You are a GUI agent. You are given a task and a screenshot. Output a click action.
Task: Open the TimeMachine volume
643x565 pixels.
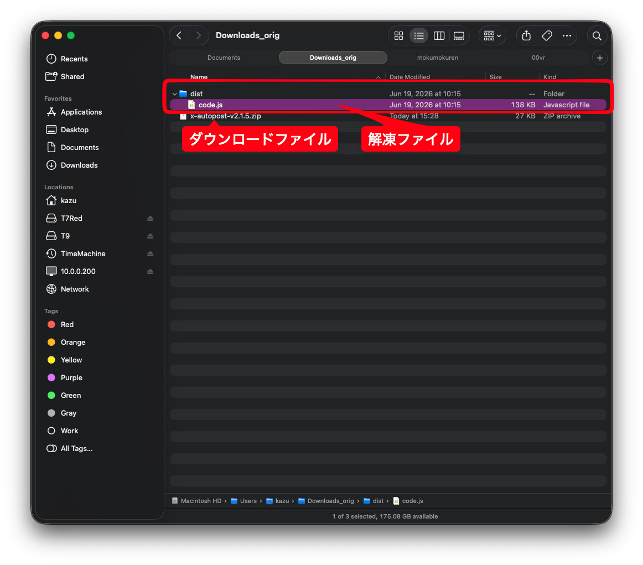click(83, 254)
